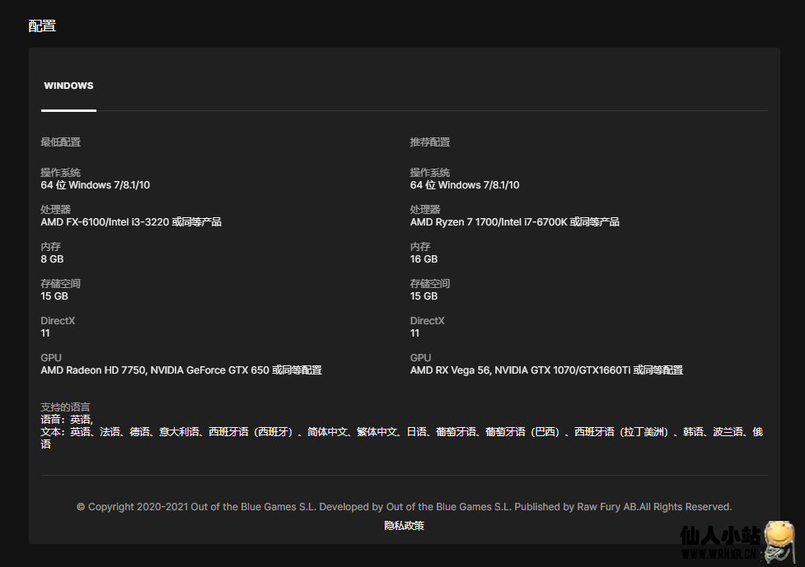Viewport: 805px width, 567px height.
Task: Click 15 GB storage under 最低配置
Action: 54,296
